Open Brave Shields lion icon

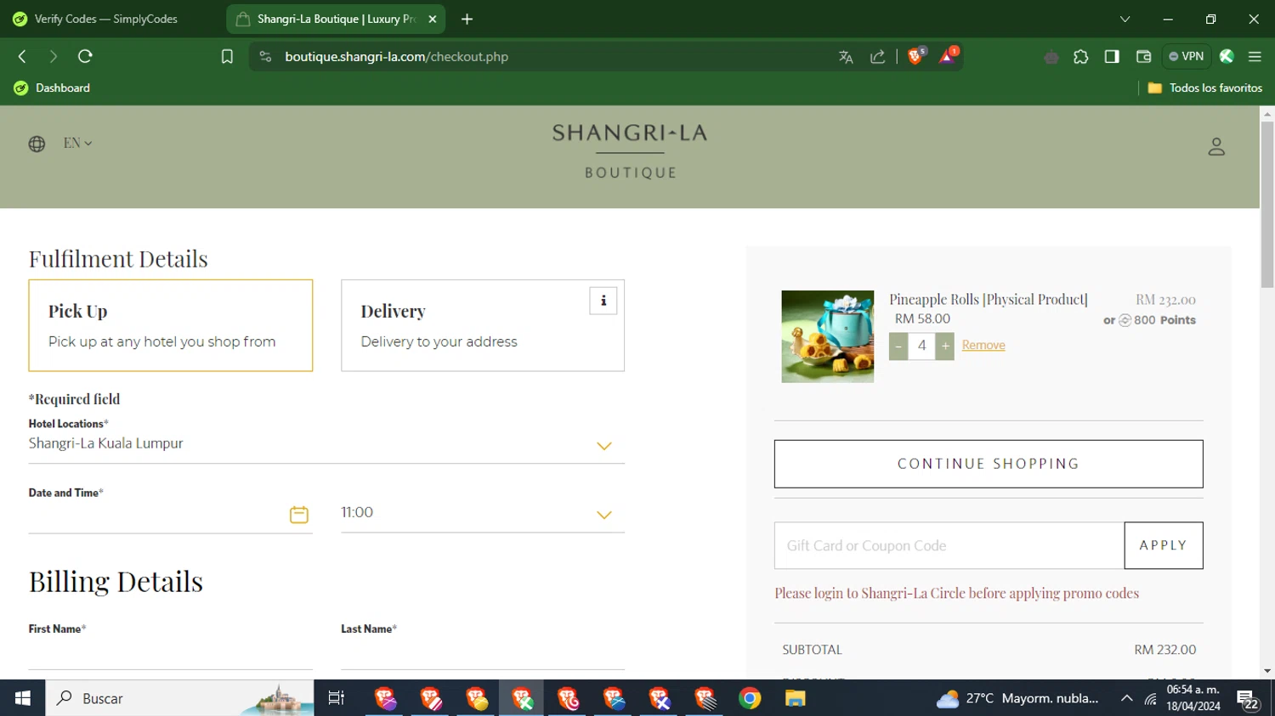[x=916, y=56]
